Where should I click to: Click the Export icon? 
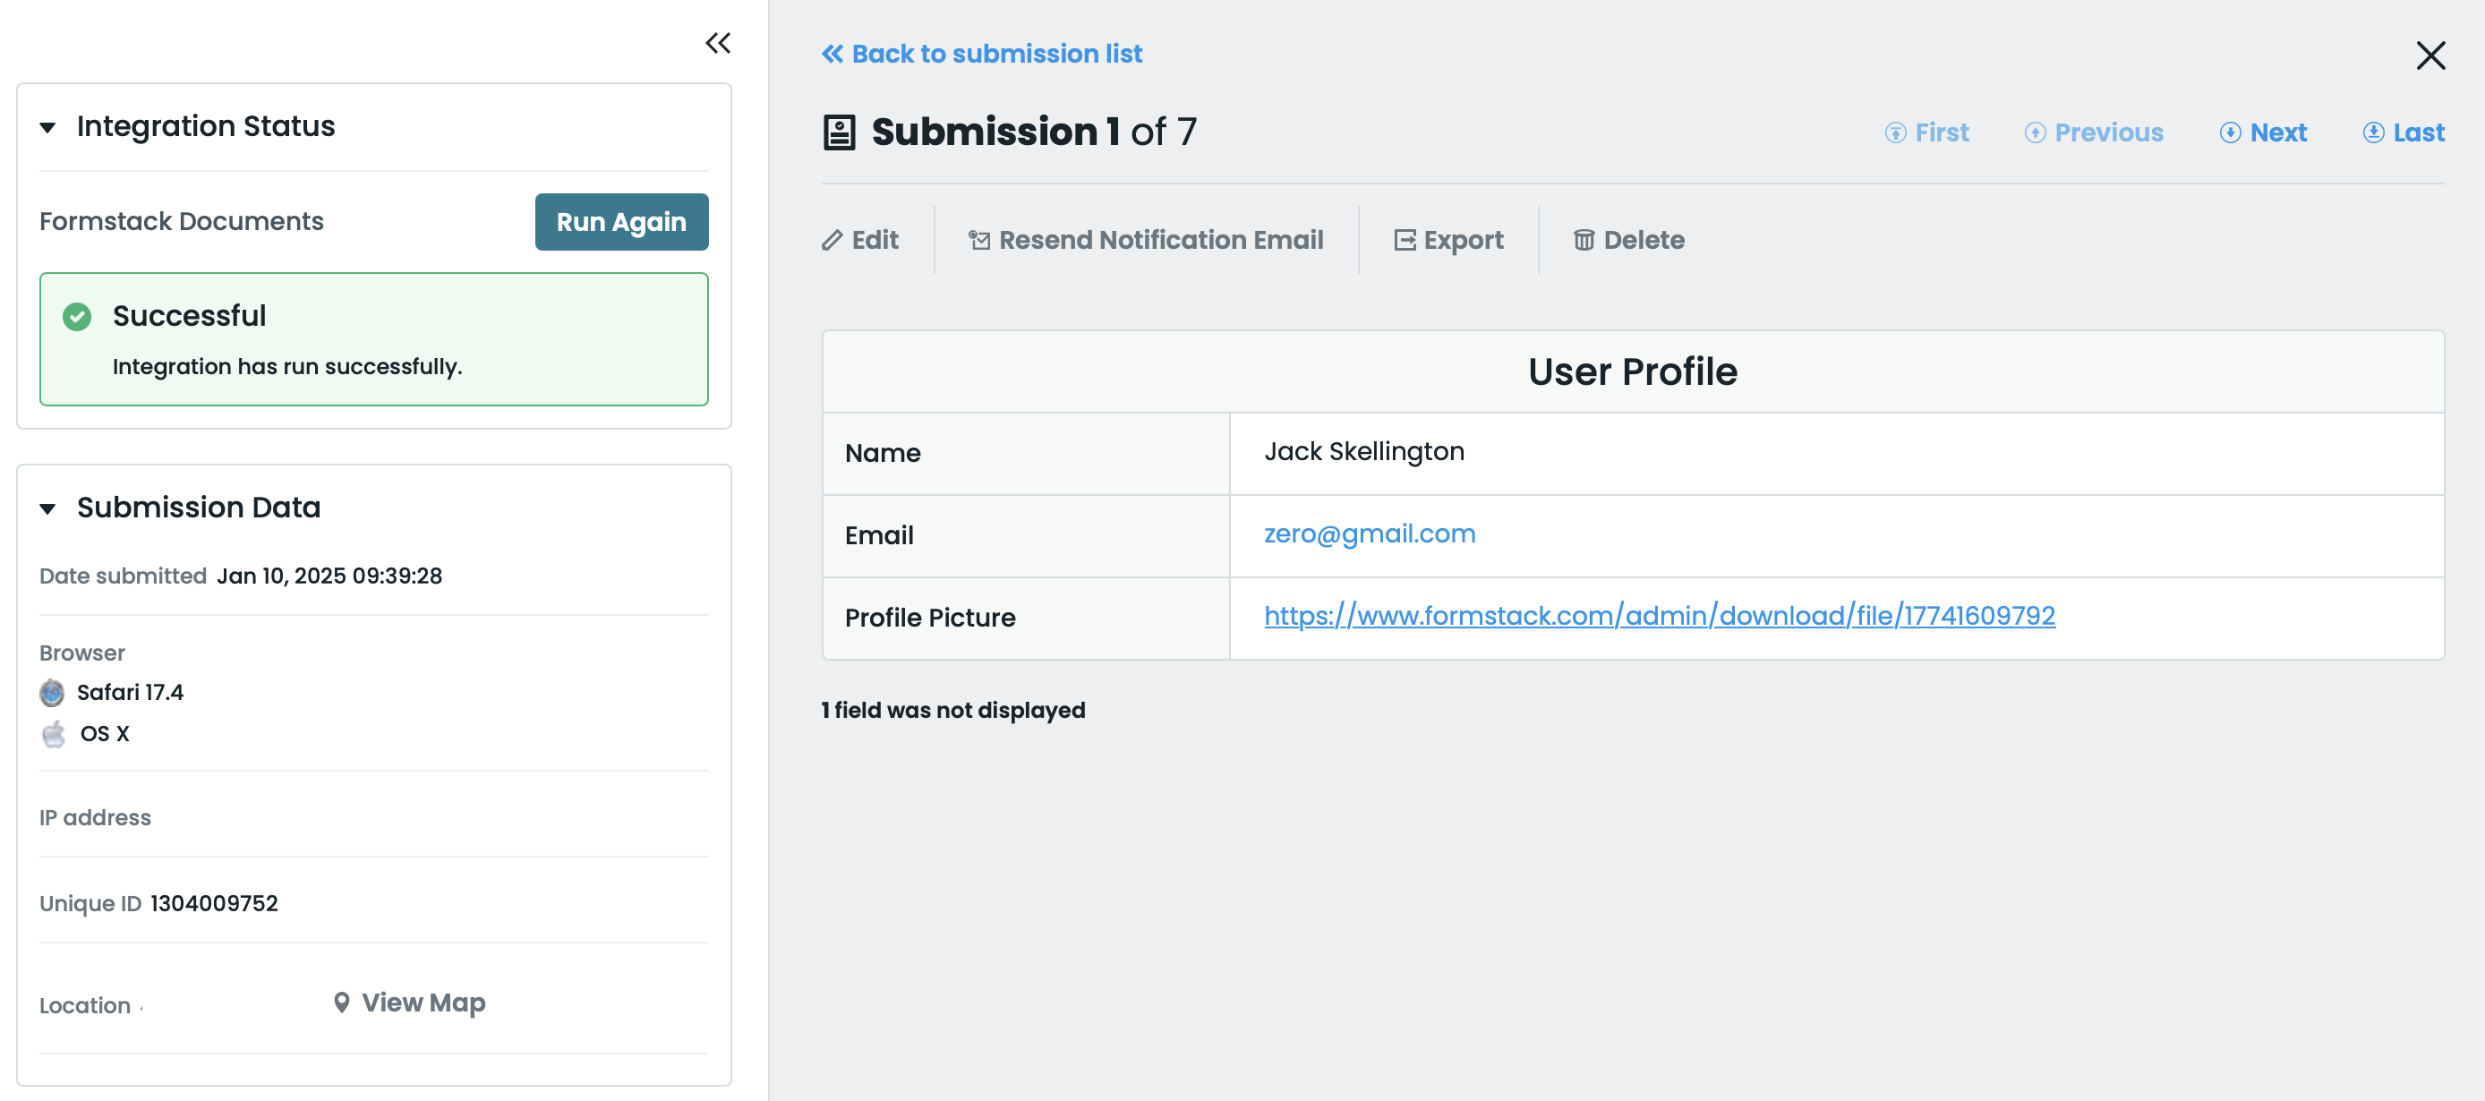coord(1404,240)
